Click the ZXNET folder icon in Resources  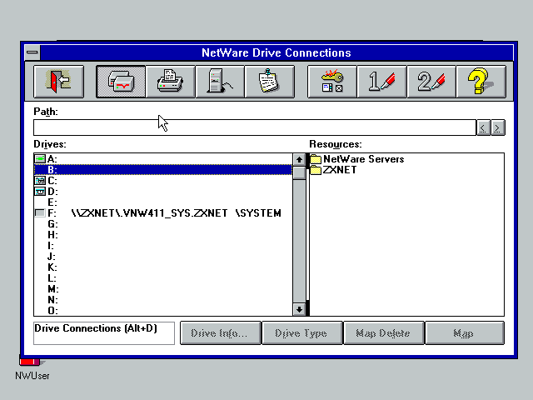[x=316, y=170]
